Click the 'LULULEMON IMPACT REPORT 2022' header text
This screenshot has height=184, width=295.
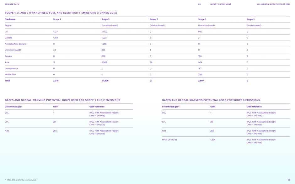point(274,4)
